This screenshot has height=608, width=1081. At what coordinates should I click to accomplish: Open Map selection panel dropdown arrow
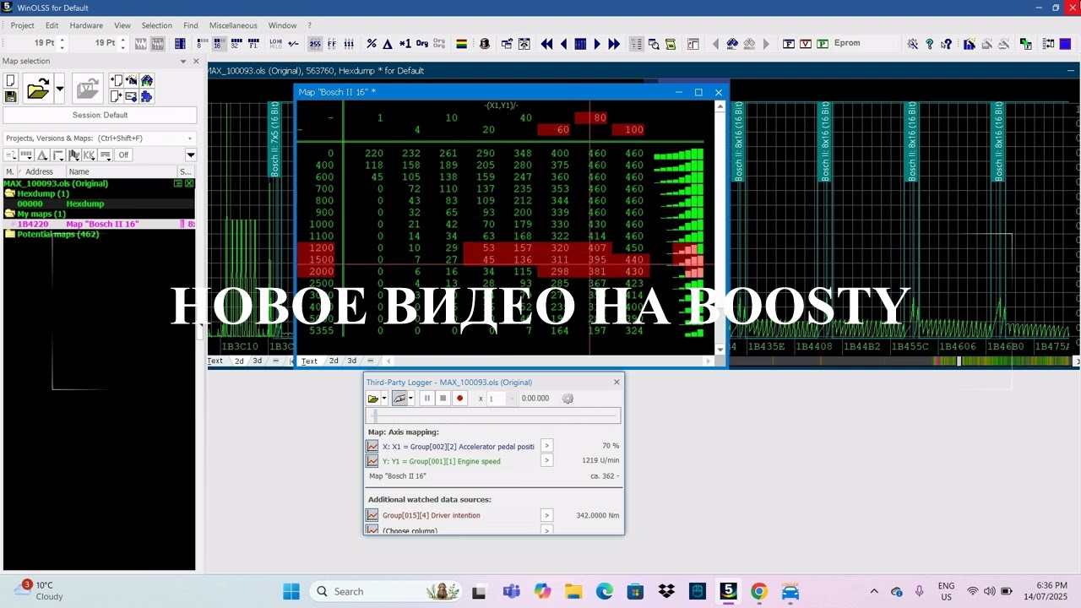(x=183, y=61)
